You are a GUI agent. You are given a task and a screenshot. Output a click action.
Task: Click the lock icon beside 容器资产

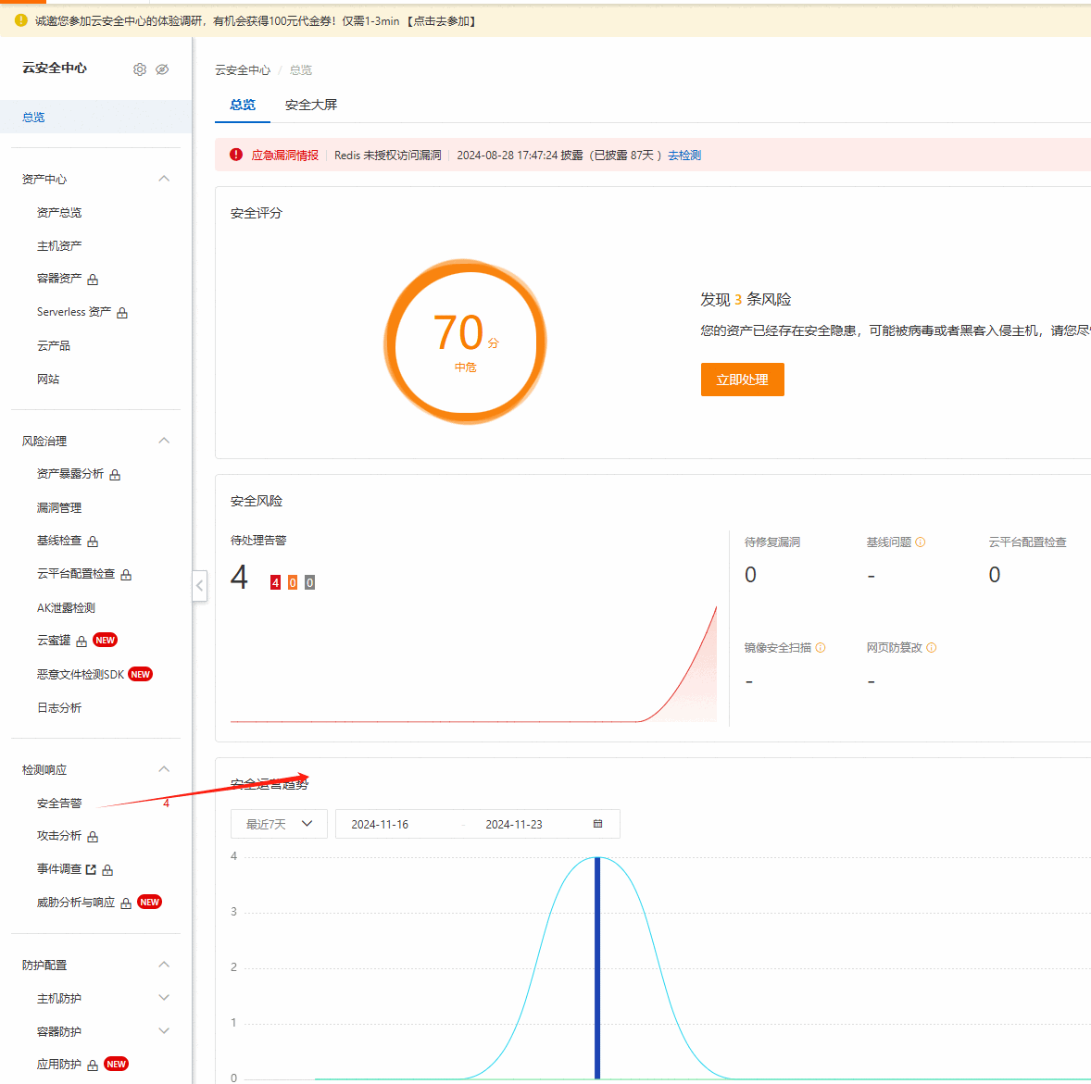[x=93, y=280]
